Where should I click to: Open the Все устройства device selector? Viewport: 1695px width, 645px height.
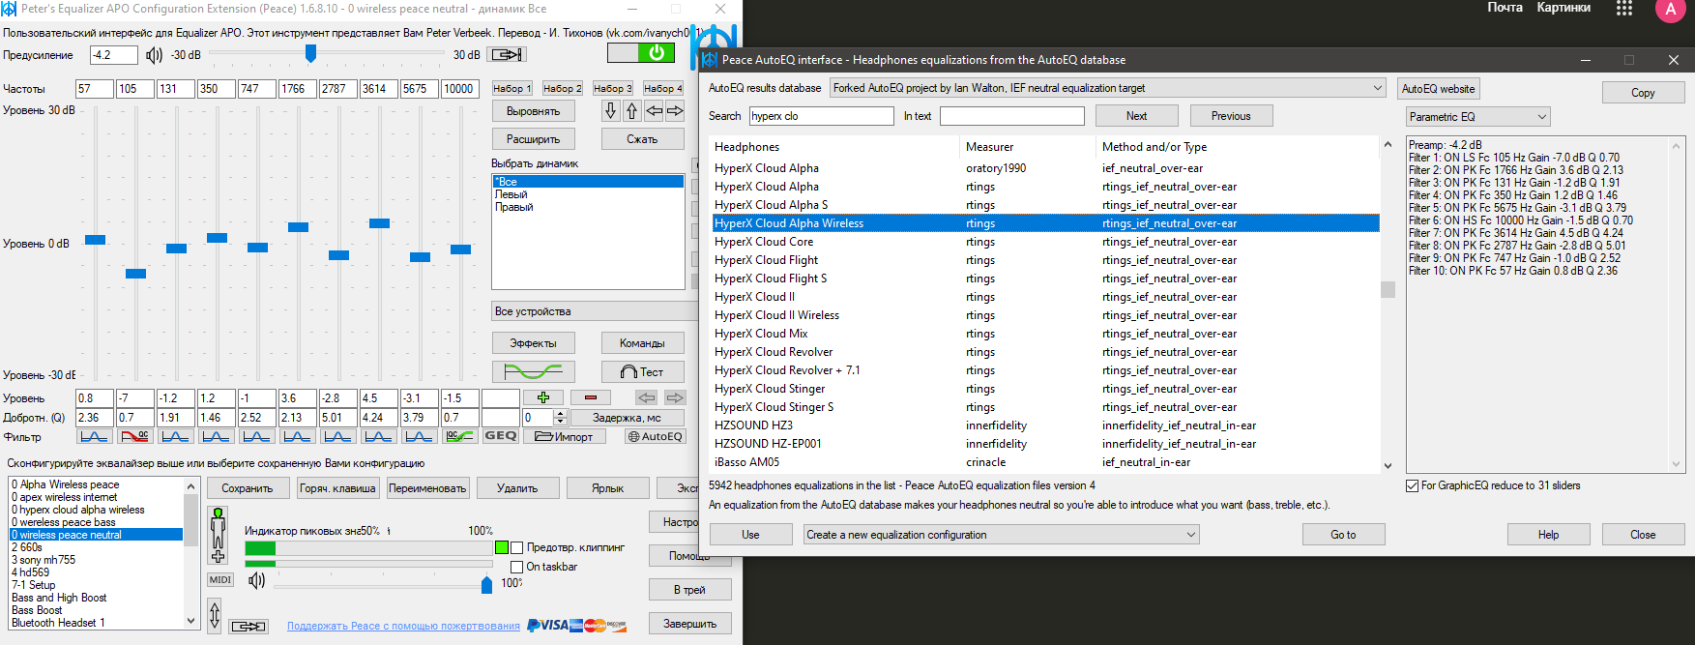click(595, 311)
